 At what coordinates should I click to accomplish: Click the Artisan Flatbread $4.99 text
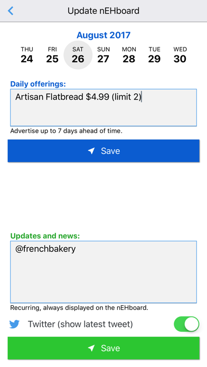62,97
